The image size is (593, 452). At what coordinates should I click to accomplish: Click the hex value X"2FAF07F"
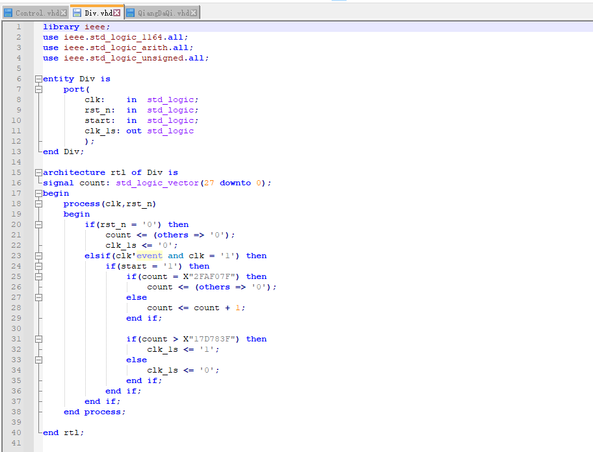(209, 276)
